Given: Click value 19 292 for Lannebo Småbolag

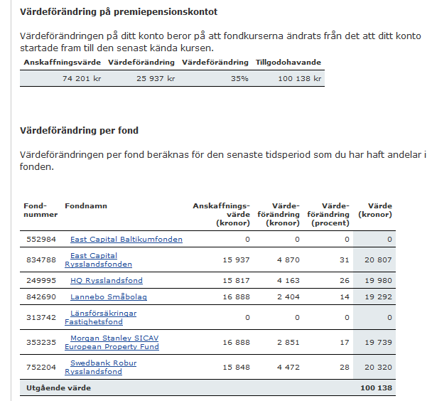Looking at the screenshot, I should point(378,297).
